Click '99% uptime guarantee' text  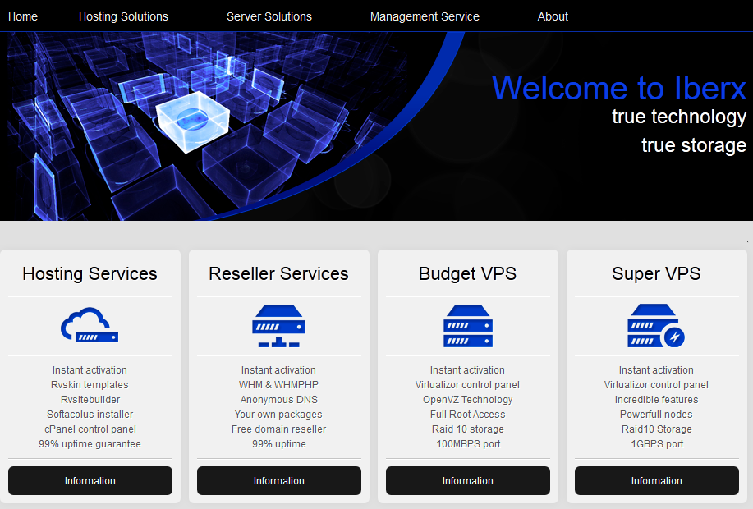click(90, 444)
